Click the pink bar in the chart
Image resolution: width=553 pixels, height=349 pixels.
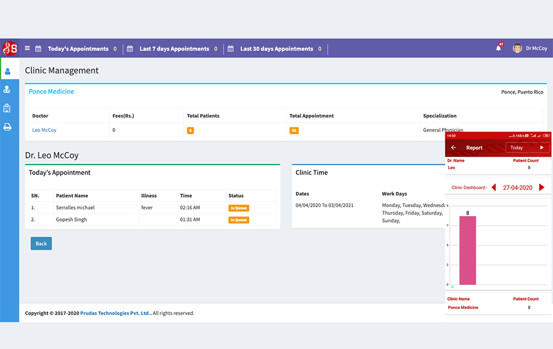tap(467, 250)
